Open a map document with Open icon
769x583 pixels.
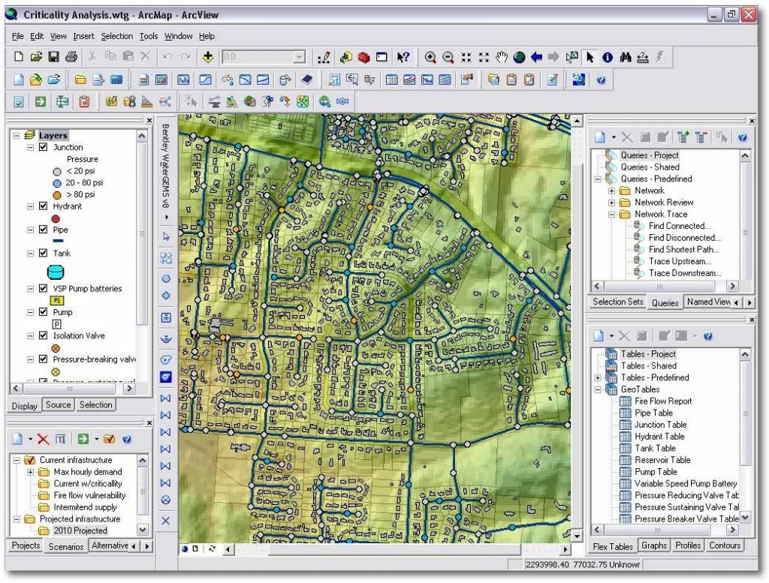click(x=36, y=57)
